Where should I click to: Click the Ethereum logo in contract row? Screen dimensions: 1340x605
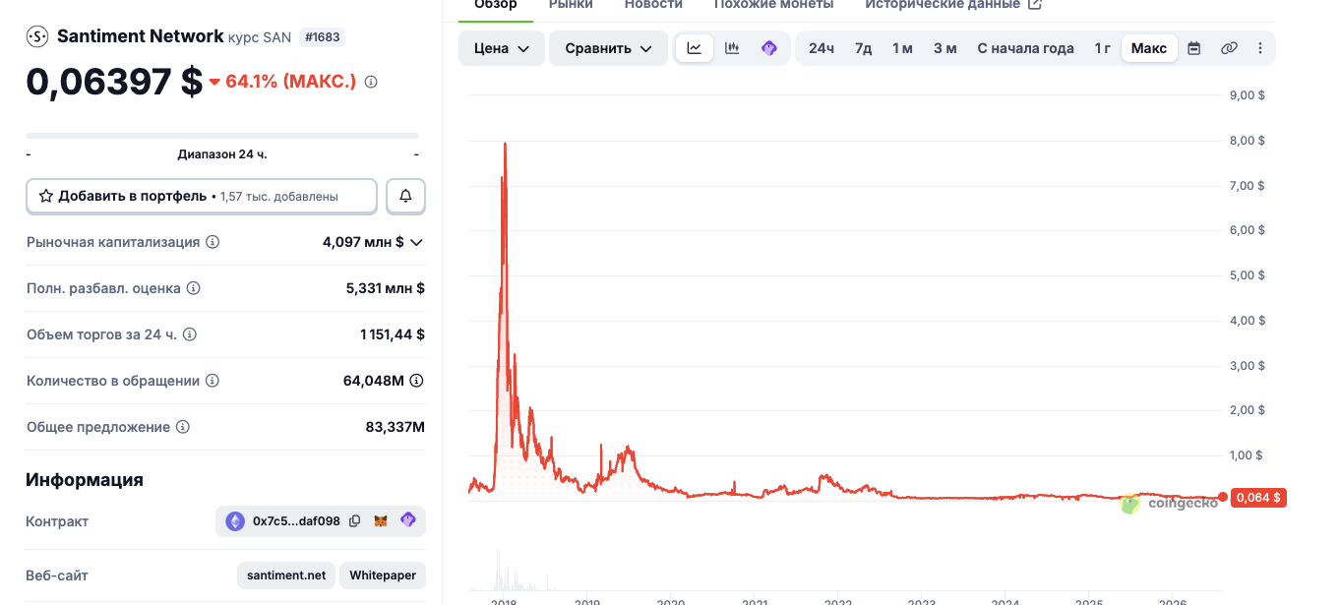(235, 521)
